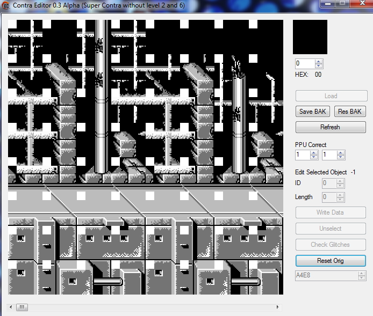Refresh the level view
The width and height of the screenshot is (373, 316).
click(x=331, y=127)
